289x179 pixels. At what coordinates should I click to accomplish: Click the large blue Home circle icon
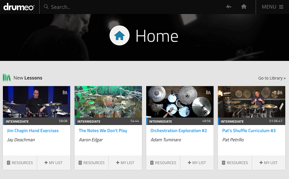(x=119, y=36)
